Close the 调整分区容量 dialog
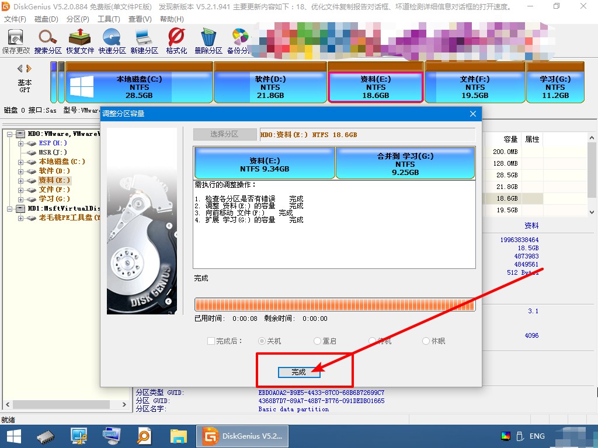598x448 pixels. tap(473, 114)
